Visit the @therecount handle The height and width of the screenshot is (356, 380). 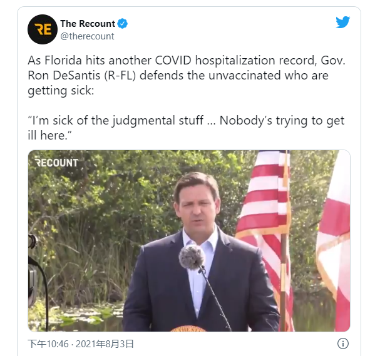[87, 36]
